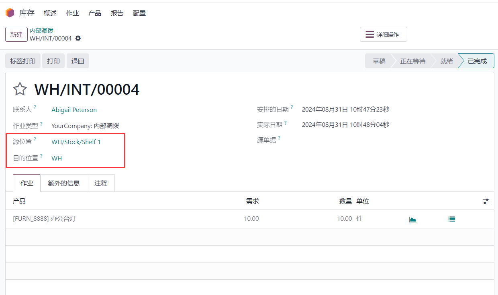The height and width of the screenshot is (295, 498).
Task: Click help tooltip mark beside 安排的日期
Action: 292,107
